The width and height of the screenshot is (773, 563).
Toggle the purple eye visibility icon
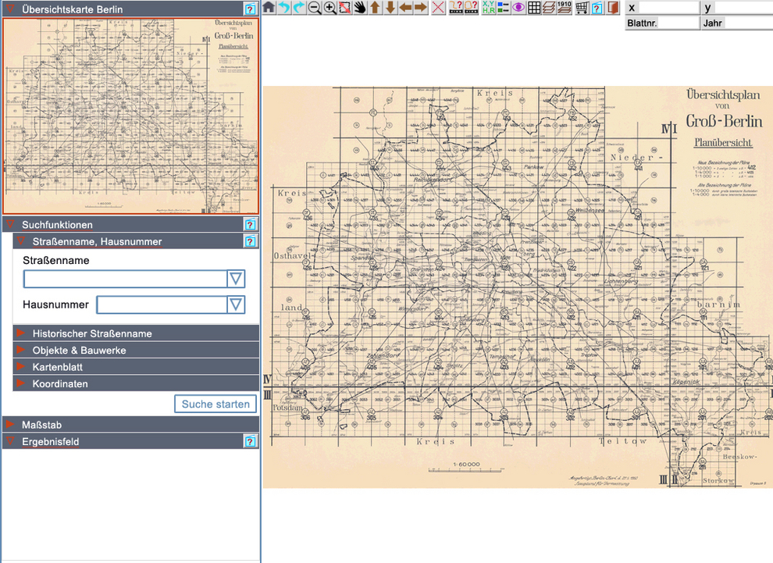point(518,7)
